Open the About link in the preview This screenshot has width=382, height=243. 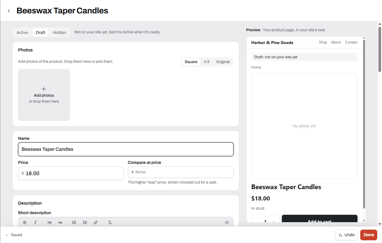pyautogui.click(x=336, y=42)
